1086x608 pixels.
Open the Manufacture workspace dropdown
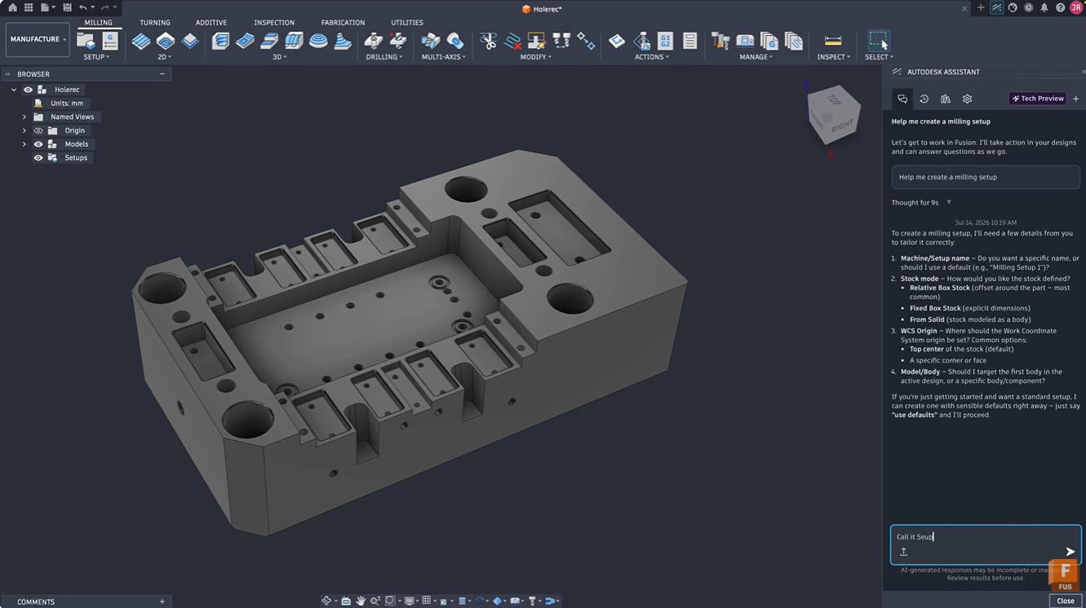click(x=38, y=39)
